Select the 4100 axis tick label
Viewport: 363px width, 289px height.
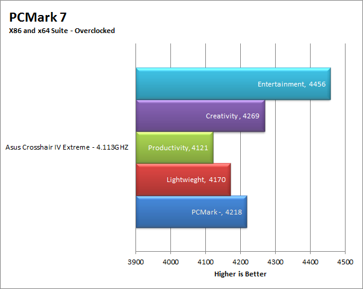coord(205,262)
